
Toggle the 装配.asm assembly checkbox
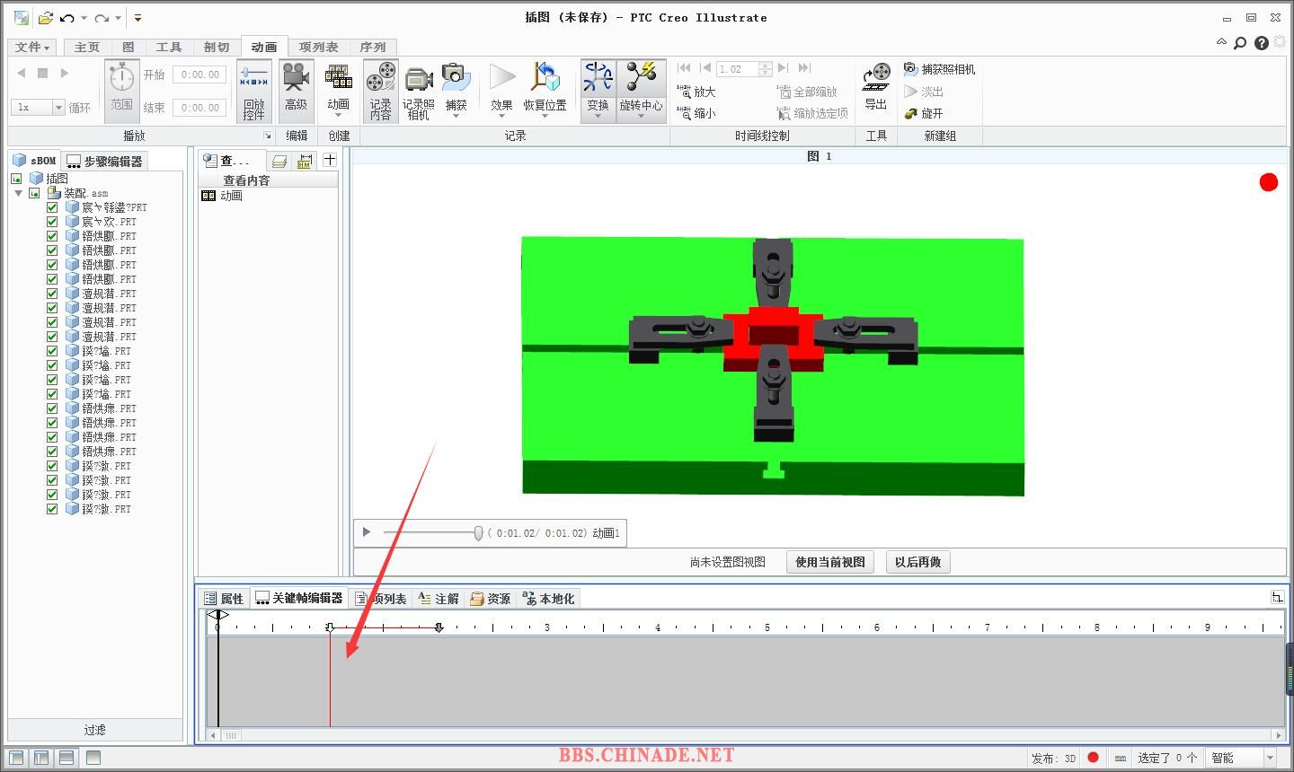(34, 193)
